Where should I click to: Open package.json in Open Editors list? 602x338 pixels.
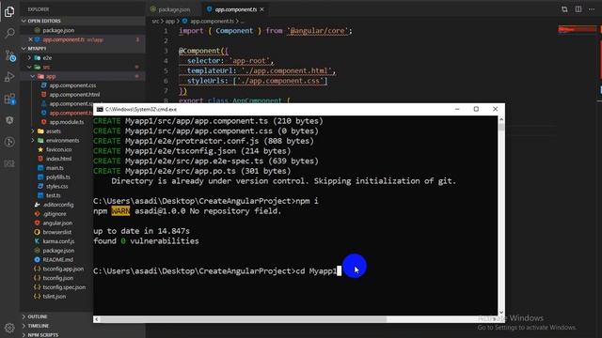pos(58,30)
